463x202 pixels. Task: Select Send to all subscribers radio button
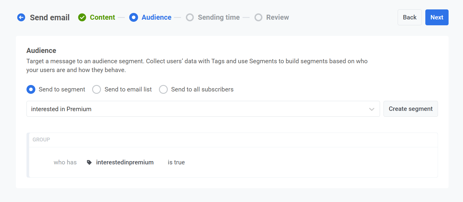[x=163, y=89]
